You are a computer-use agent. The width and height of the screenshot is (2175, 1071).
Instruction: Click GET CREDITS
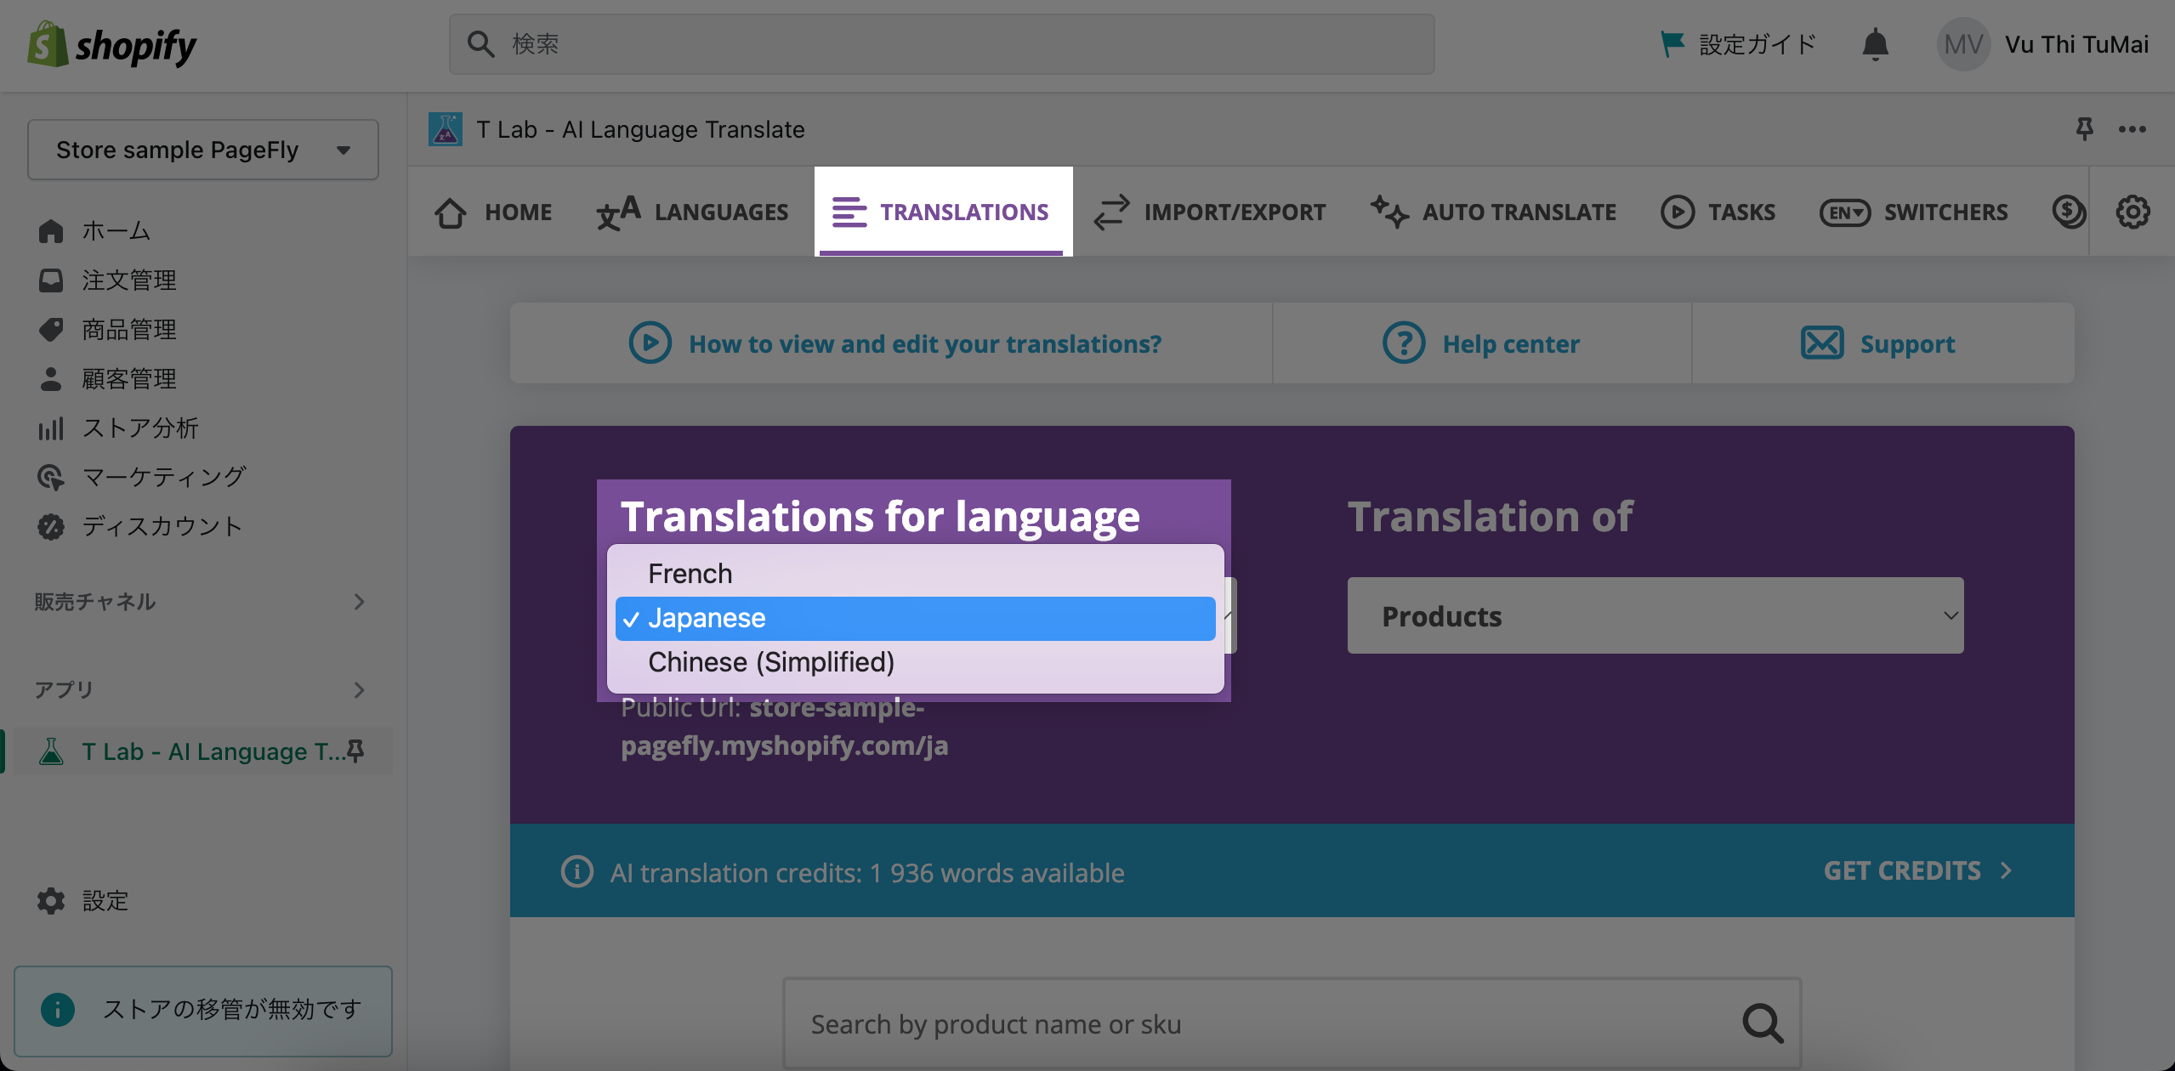(1917, 870)
